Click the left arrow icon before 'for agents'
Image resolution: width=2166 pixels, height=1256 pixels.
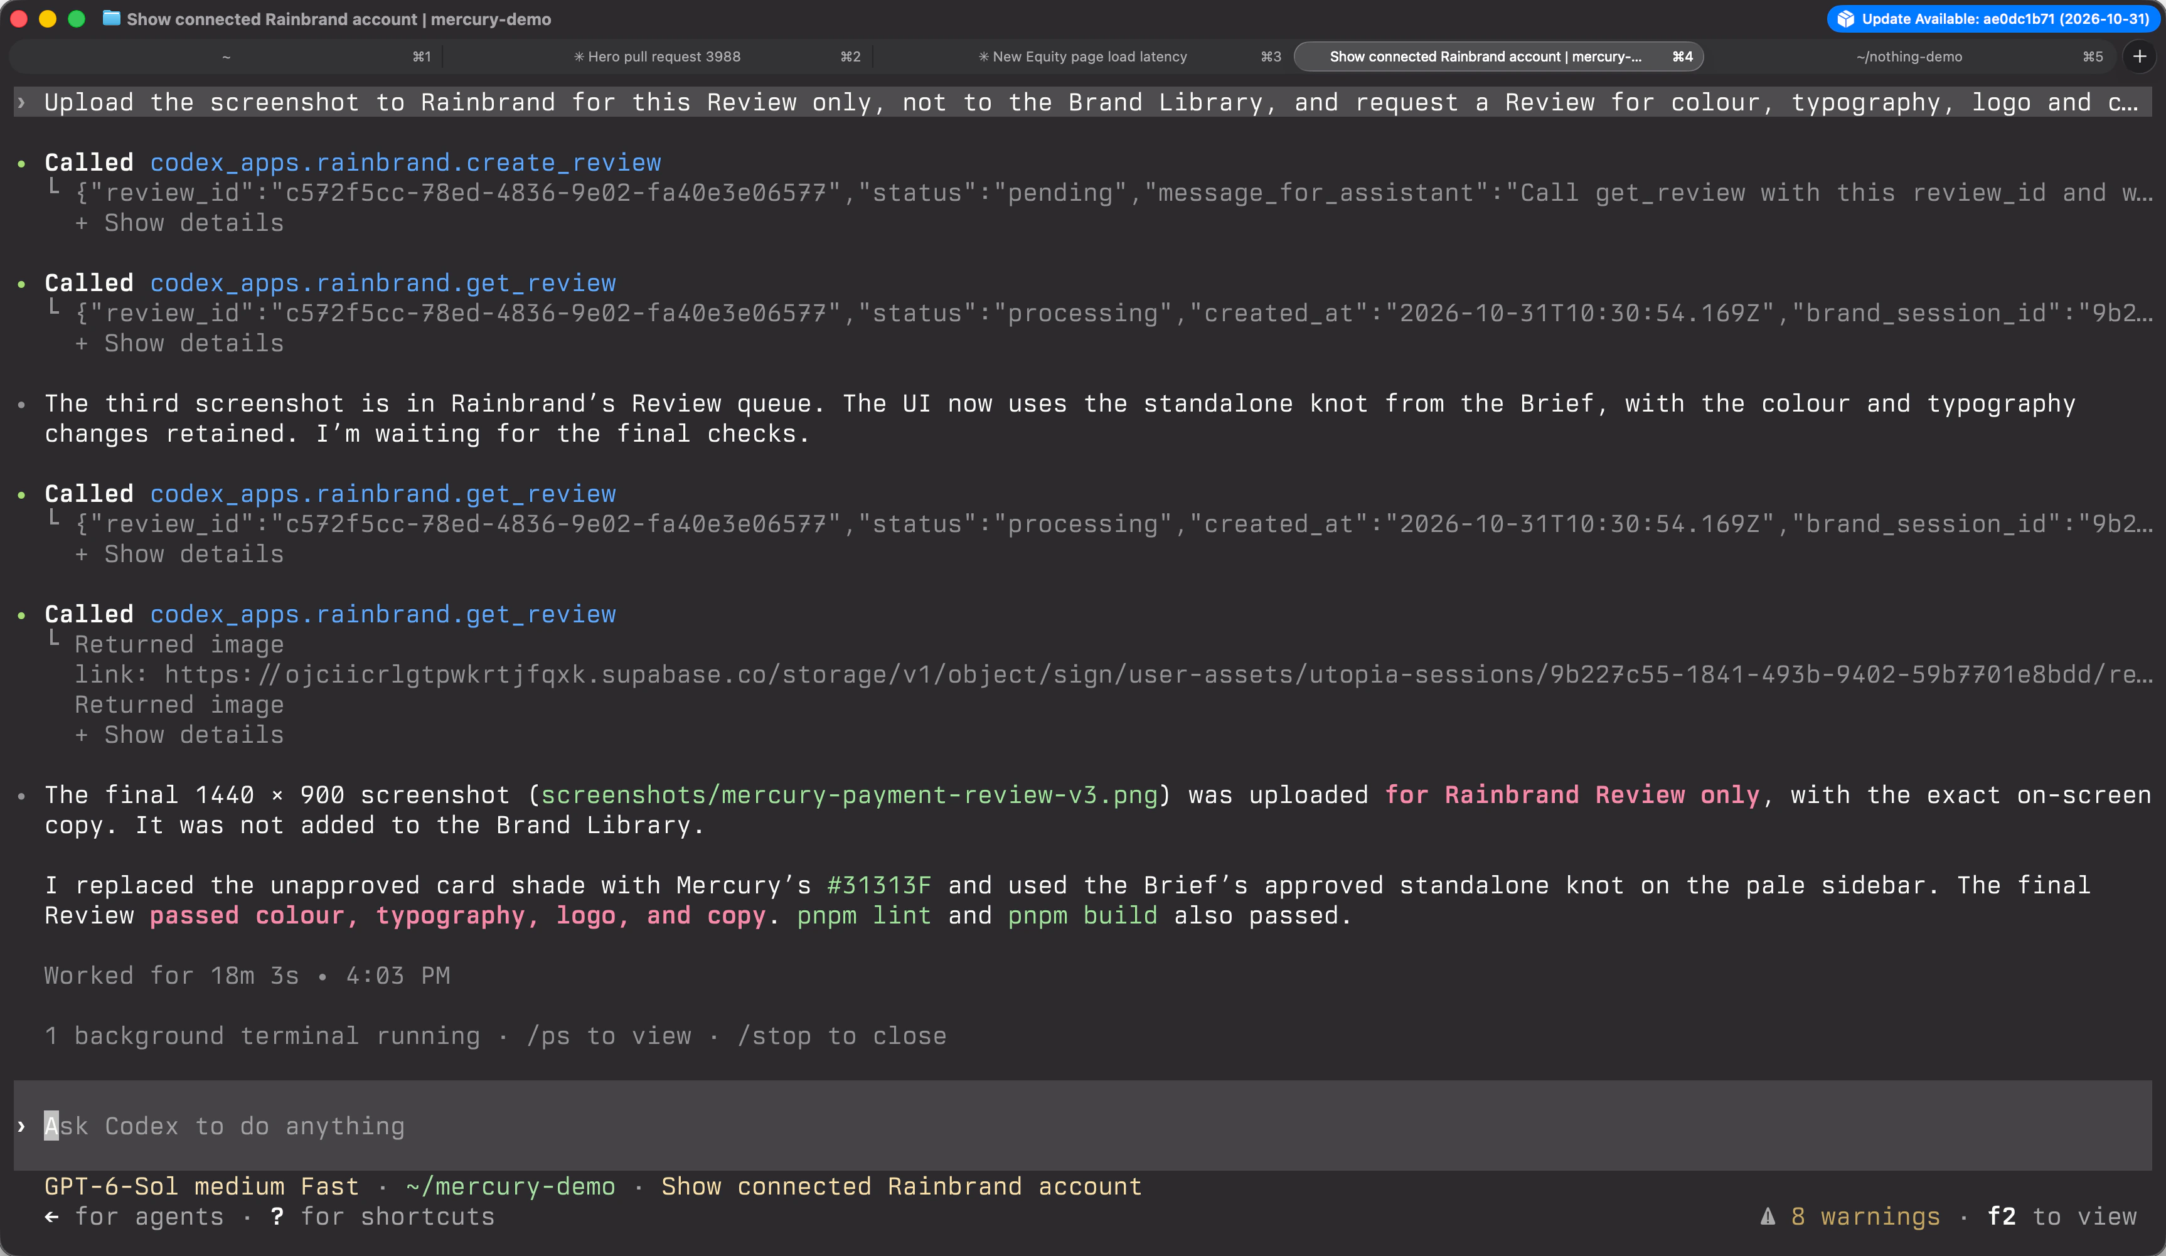click(x=53, y=1216)
